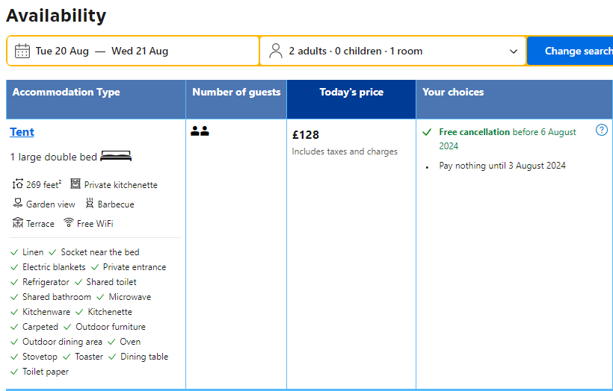Click the Change search button
Screen dimensions: 613x391
click(570, 51)
